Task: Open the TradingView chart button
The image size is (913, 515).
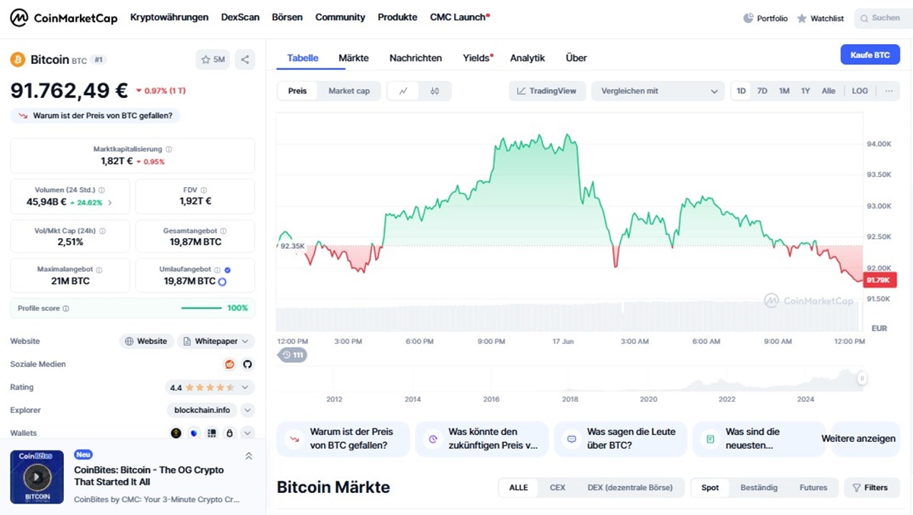Action: click(547, 91)
